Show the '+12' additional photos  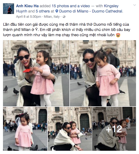tap(114, 129)
